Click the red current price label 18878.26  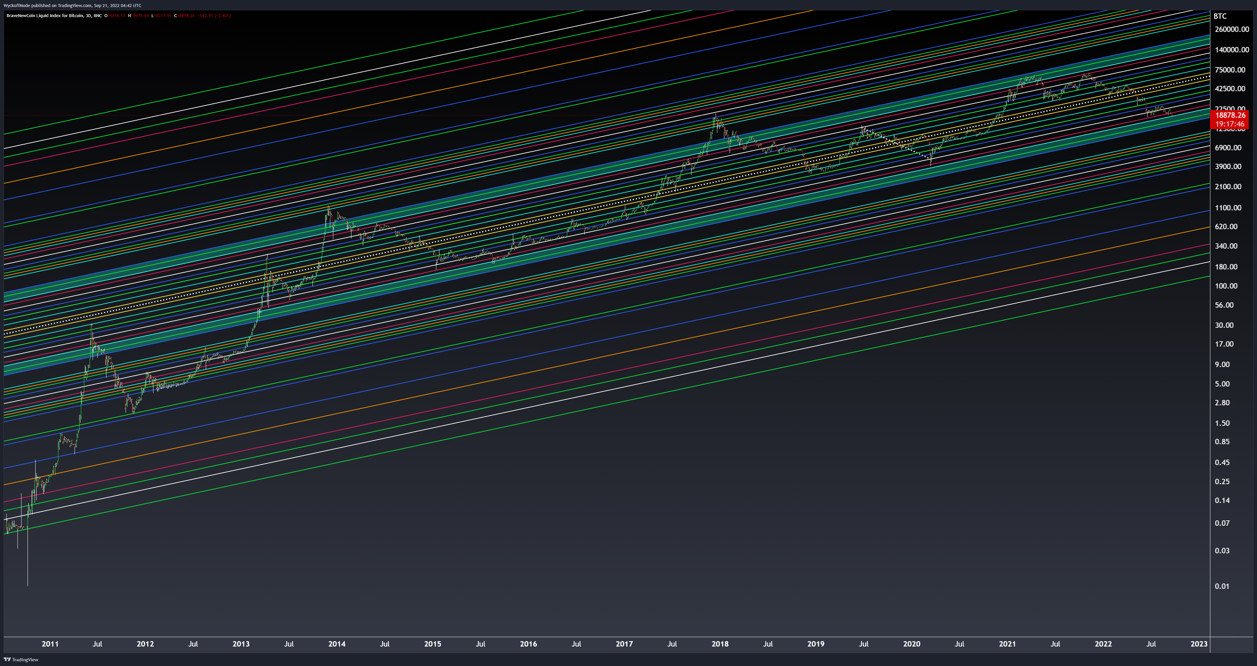pyautogui.click(x=1230, y=115)
